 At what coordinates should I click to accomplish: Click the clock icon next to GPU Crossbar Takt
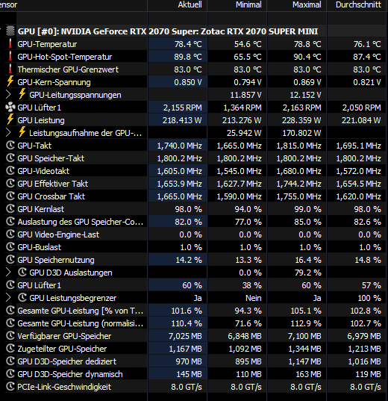pos(10,196)
